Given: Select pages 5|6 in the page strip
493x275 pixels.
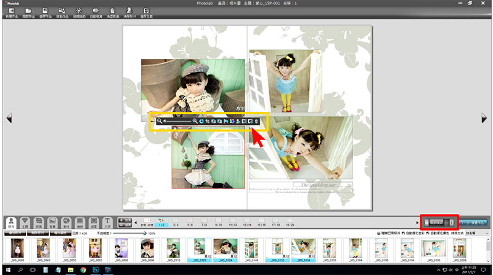Looking at the screenshot, I should [x=190, y=222].
